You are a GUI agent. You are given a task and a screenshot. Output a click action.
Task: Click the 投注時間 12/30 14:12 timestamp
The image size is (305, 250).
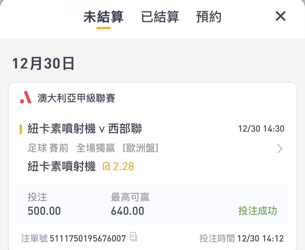click(241, 238)
